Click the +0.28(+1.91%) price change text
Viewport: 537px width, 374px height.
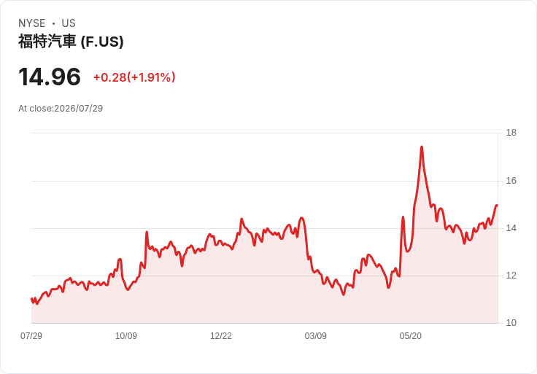tap(134, 77)
